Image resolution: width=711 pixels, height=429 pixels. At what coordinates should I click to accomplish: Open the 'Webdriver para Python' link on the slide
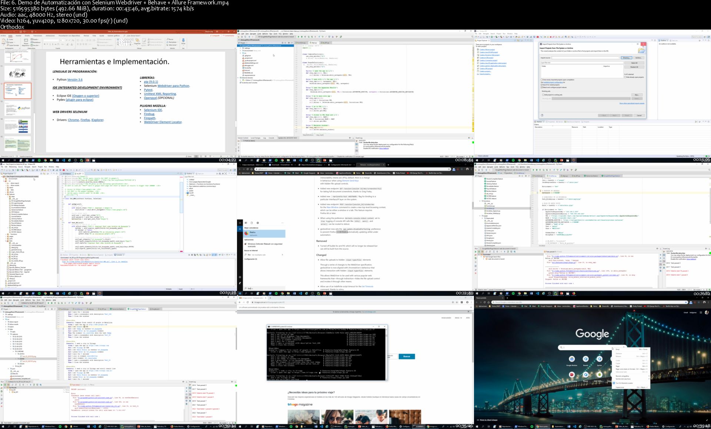click(173, 86)
